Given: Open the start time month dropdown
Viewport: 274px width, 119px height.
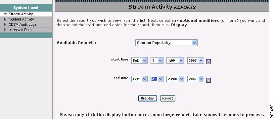Looking at the screenshot, I should click(x=139, y=60).
